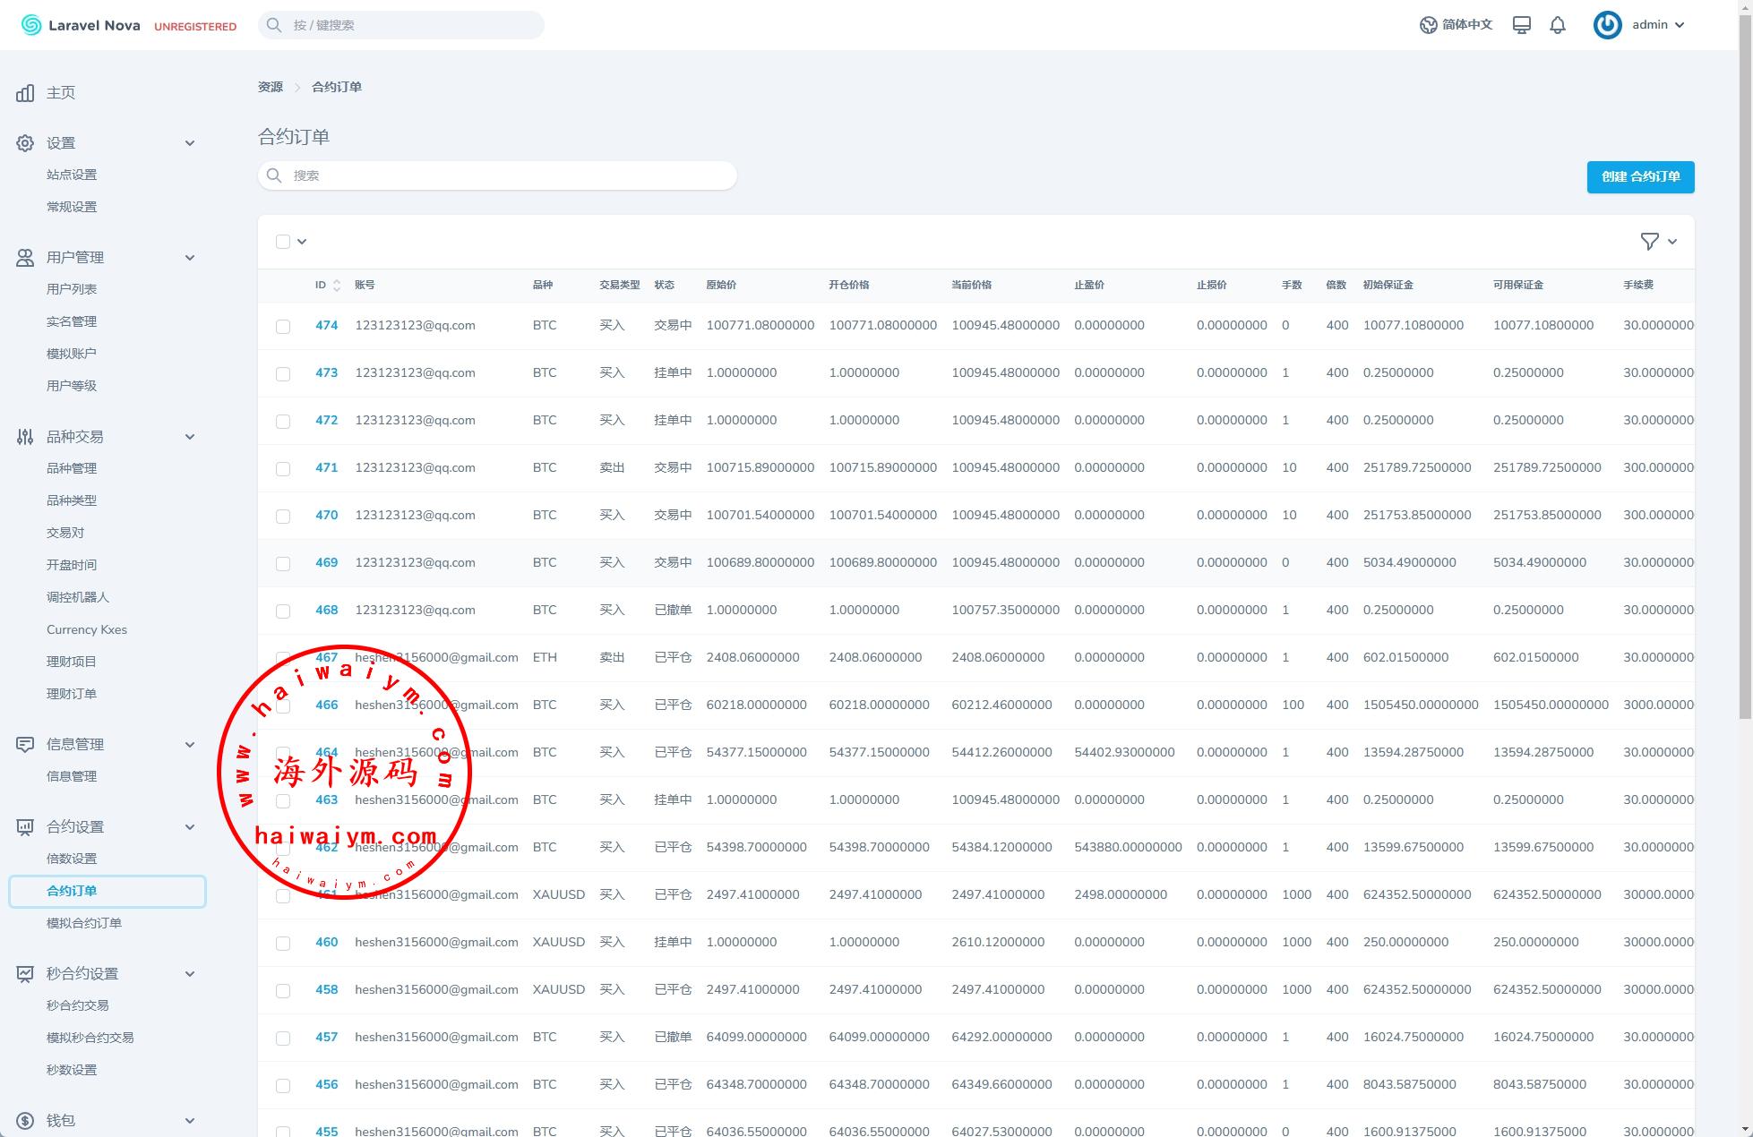The image size is (1753, 1137).
Task: Click the Laravel Nova logo
Action: tap(81, 25)
